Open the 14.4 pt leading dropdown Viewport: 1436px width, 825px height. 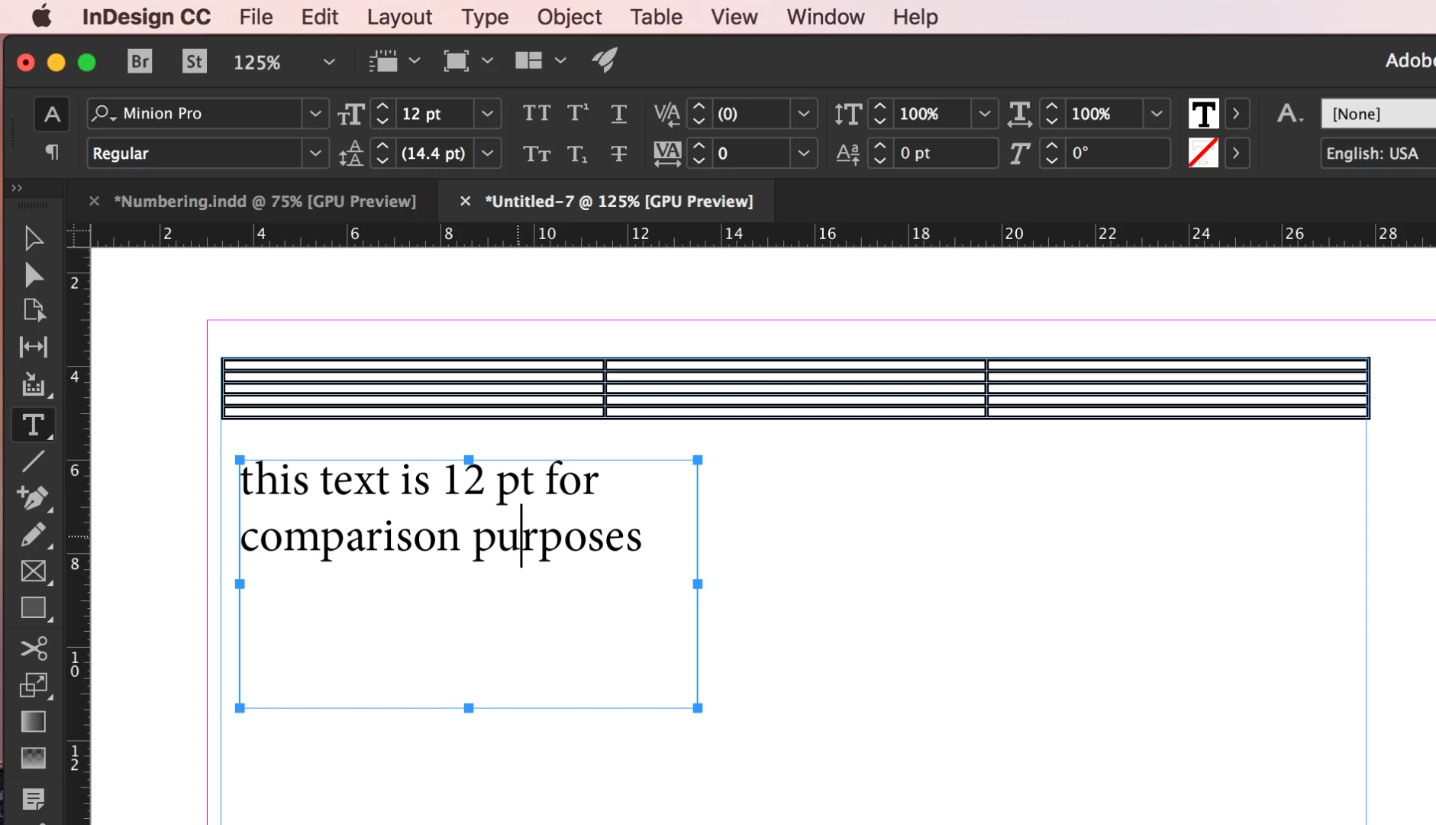(488, 154)
